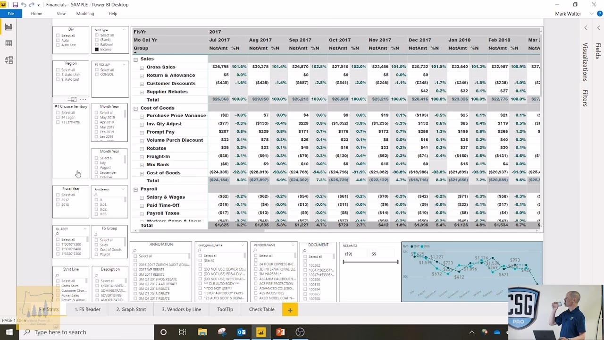Open the File menu button
Viewport: 604px width, 340px height.
(x=10, y=14)
